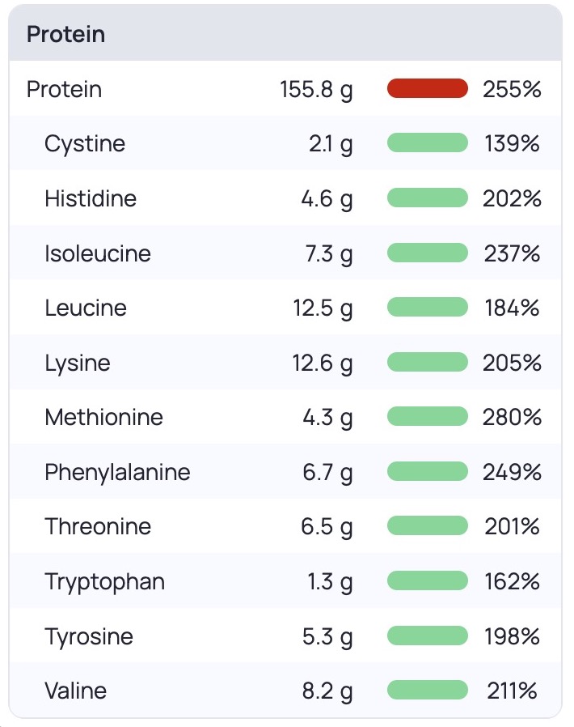The image size is (574, 727).
Task: Click the Valine green progress bar
Action: pos(428,691)
